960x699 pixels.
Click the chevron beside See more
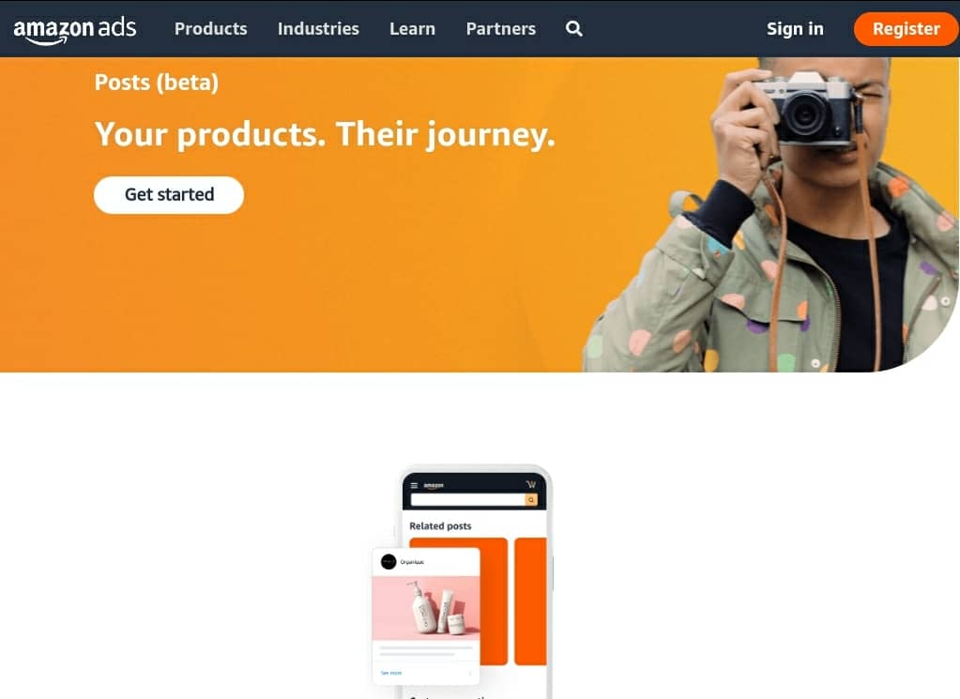470,674
